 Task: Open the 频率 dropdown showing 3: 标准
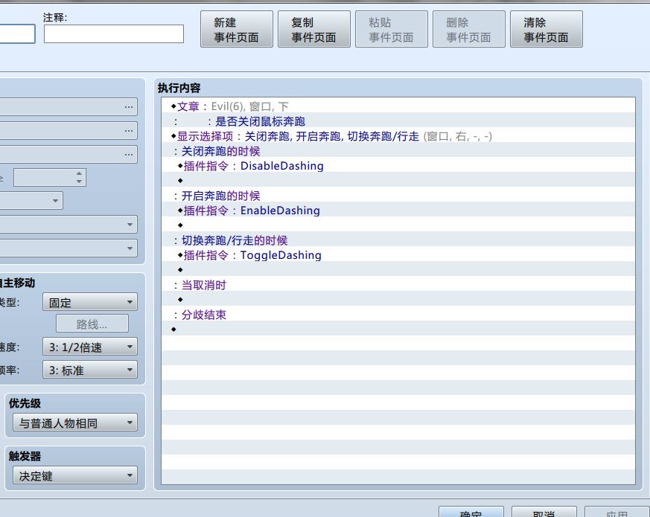pyautogui.click(x=90, y=370)
